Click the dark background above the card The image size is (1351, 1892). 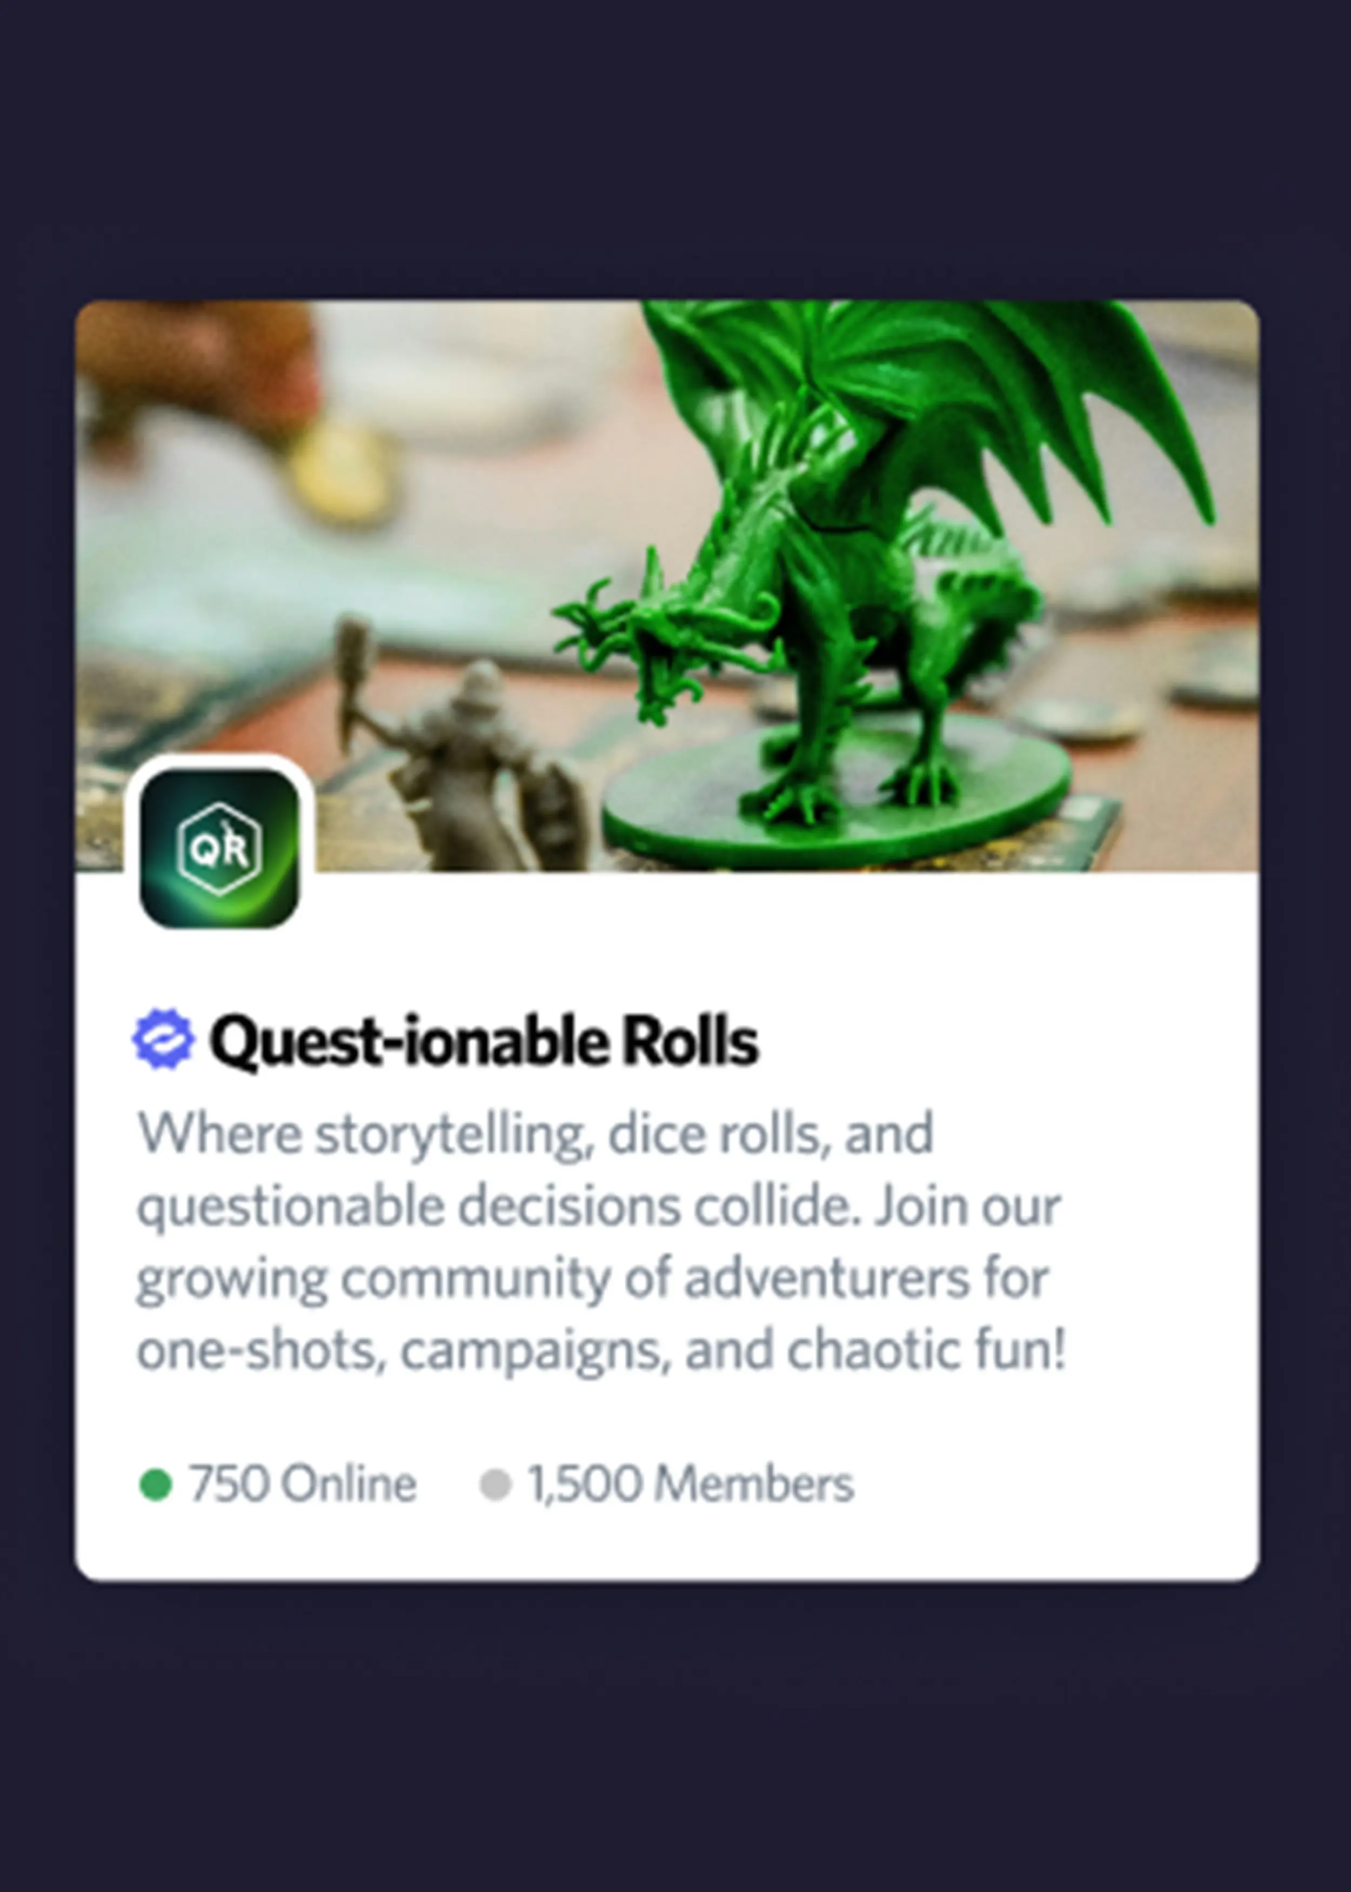coord(675,150)
